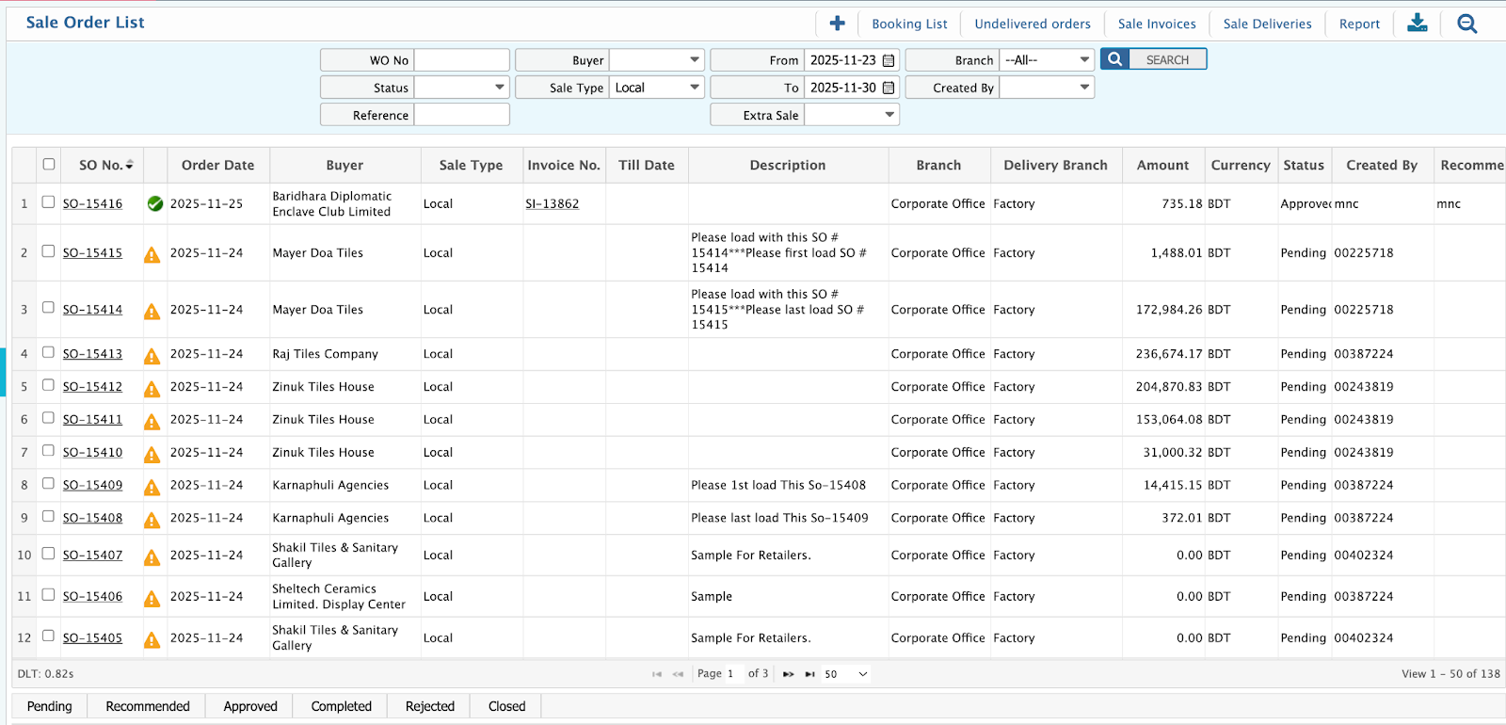This screenshot has width=1506, height=725.
Task: Click the warning icon for SO-15414
Action: click(x=152, y=311)
